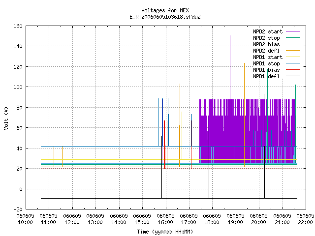Click the 'NPD1 bias' legend label
This screenshot has width=315, height=236.
click(266, 70)
